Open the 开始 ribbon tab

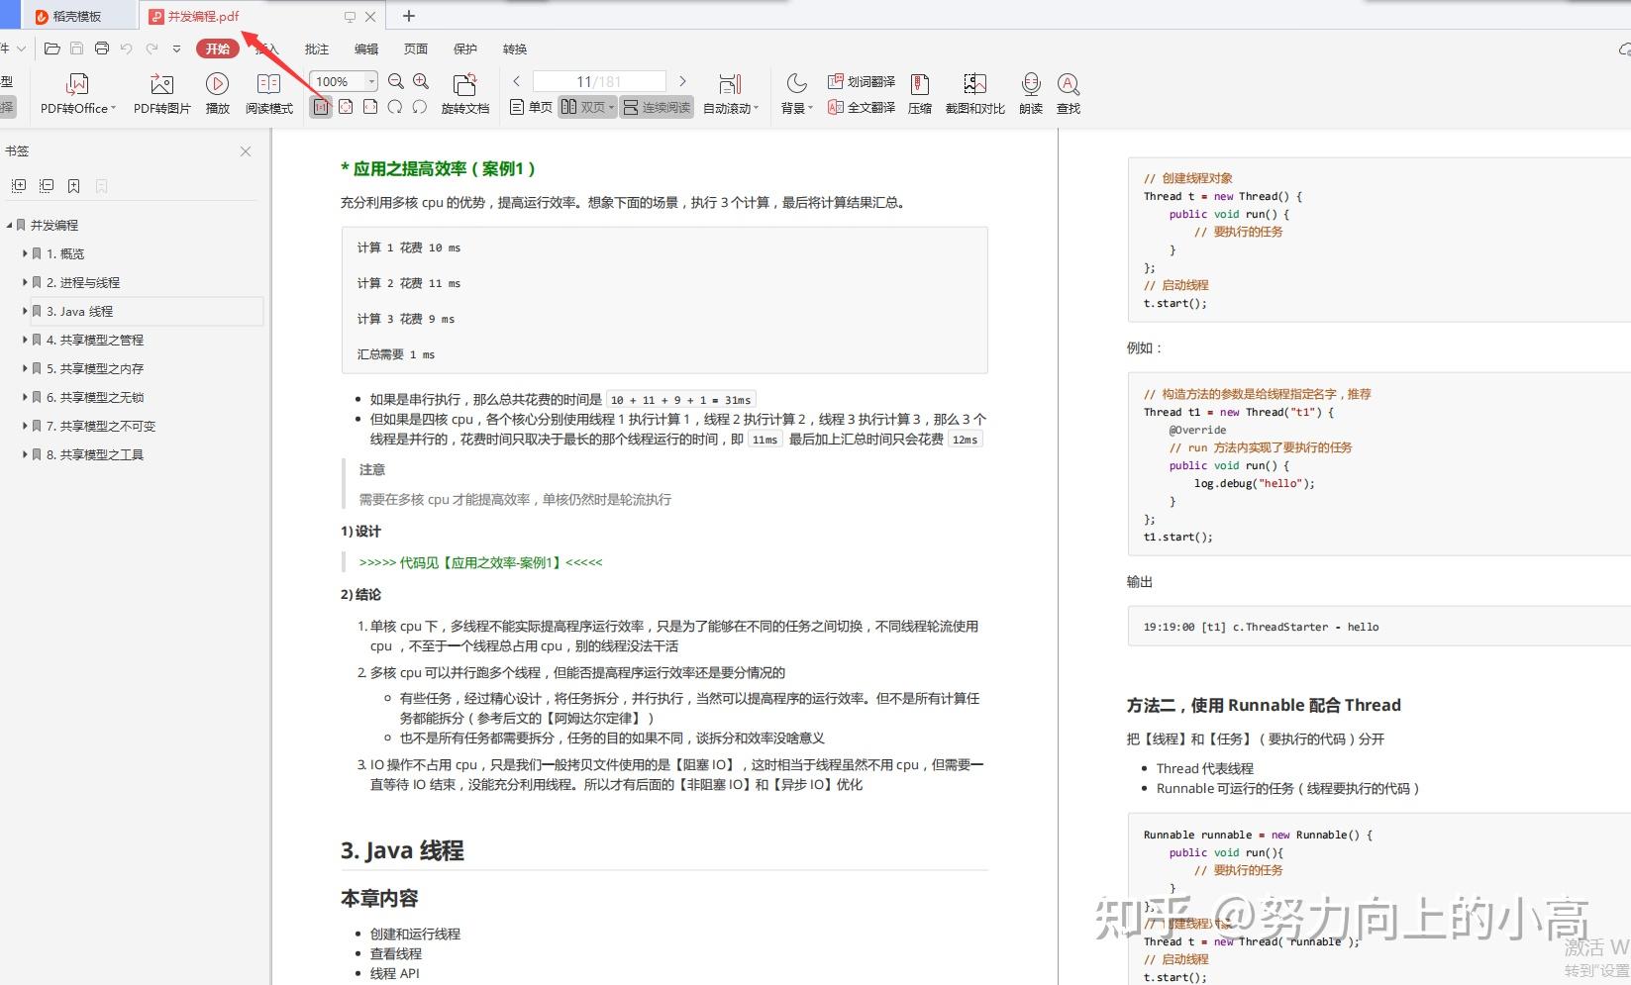point(218,49)
